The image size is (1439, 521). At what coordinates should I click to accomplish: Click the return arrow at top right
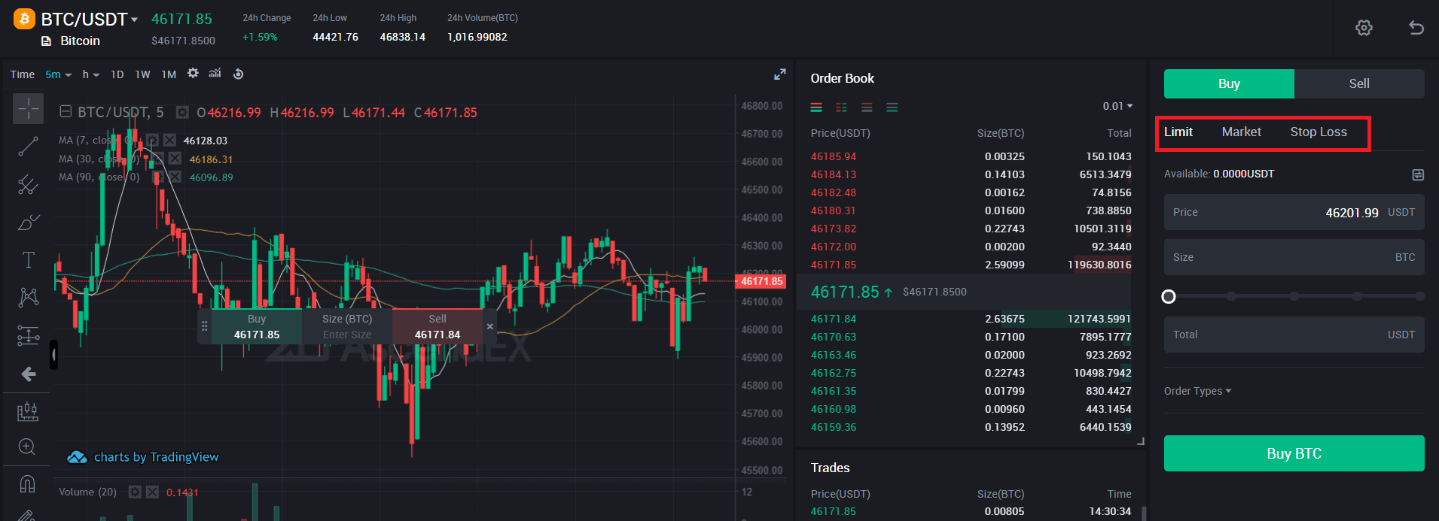(x=1416, y=28)
